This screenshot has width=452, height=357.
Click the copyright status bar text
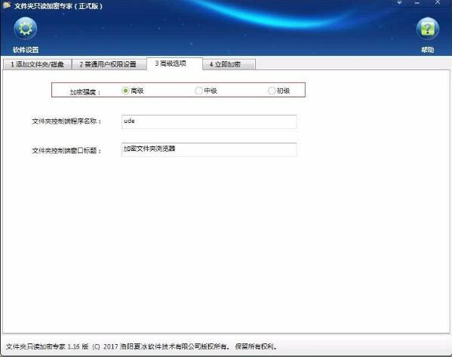point(142,346)
